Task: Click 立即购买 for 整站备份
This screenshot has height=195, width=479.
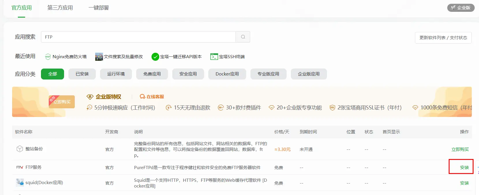Action: point(460,149)
